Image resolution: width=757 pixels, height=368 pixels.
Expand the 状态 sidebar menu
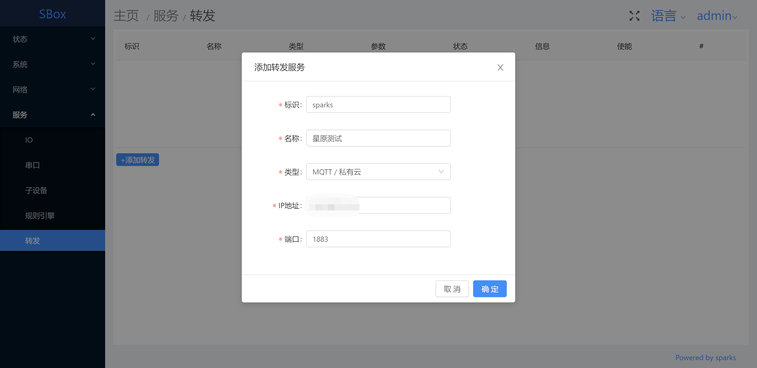point(52,39)
